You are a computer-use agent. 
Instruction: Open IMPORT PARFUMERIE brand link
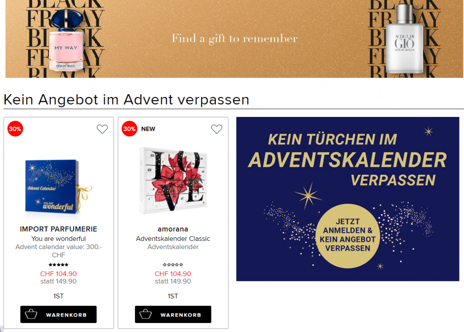pyautogui.click(x=58, y=229)
